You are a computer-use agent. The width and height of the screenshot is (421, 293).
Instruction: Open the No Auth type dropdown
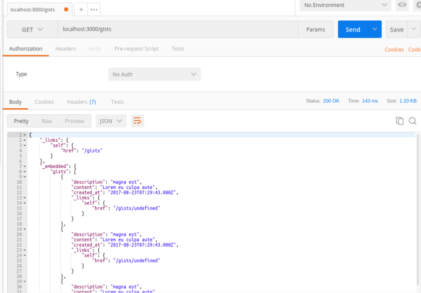154,74
